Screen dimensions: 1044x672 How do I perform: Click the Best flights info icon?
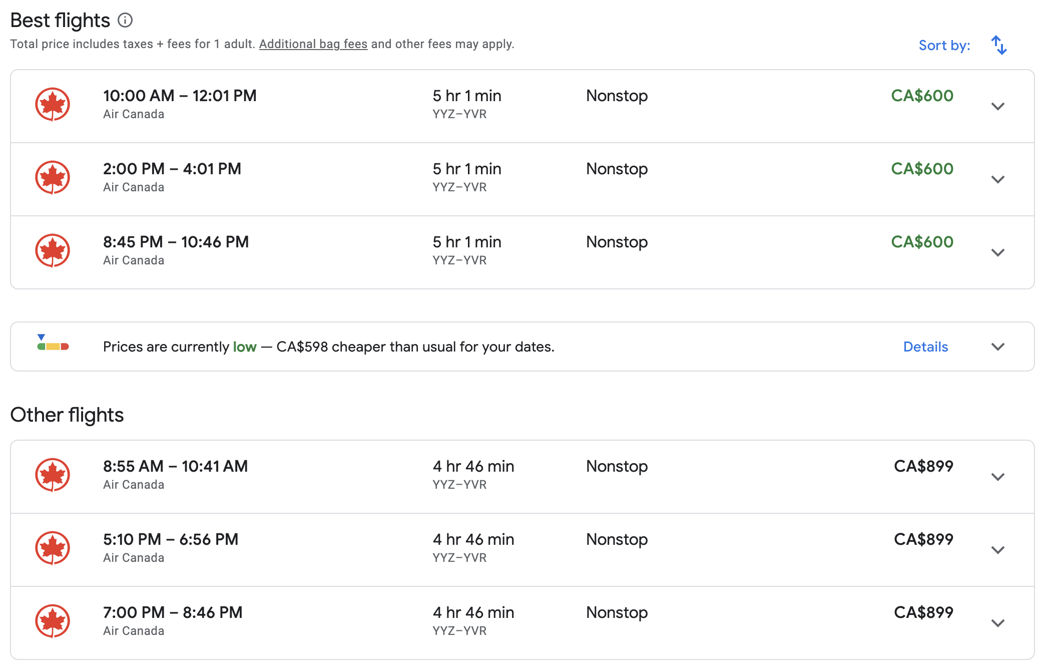coord(125,21)
